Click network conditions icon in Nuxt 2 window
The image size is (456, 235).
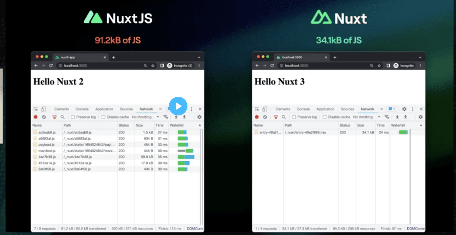point(165,117)
